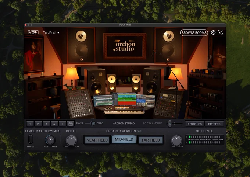The image size is (250, 177).
Task: Open the Presets panel
Action: 214,124
